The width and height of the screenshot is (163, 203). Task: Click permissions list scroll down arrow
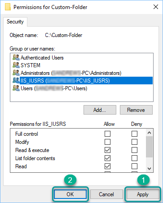(x=149, y=168)
